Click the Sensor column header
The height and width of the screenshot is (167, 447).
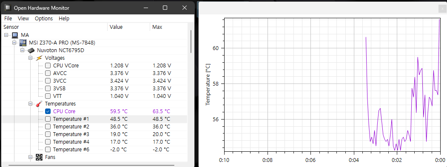tap(55, 27)
